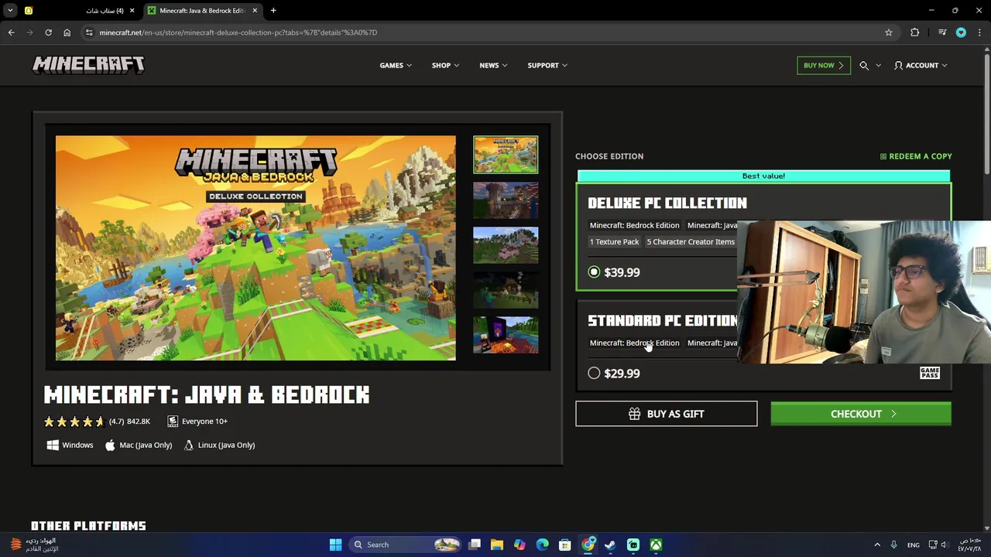Screen dimensions: 991x557
Task: Click the '5 Character Creator Items' tag
Action: [x=691, y=242]
